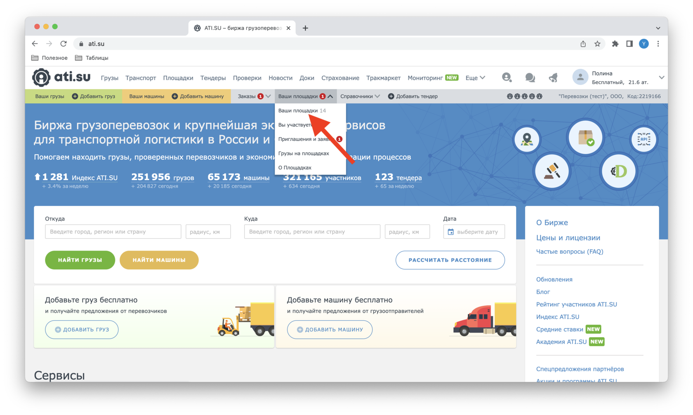Open the Транспорт navigation item

(141, 78)
